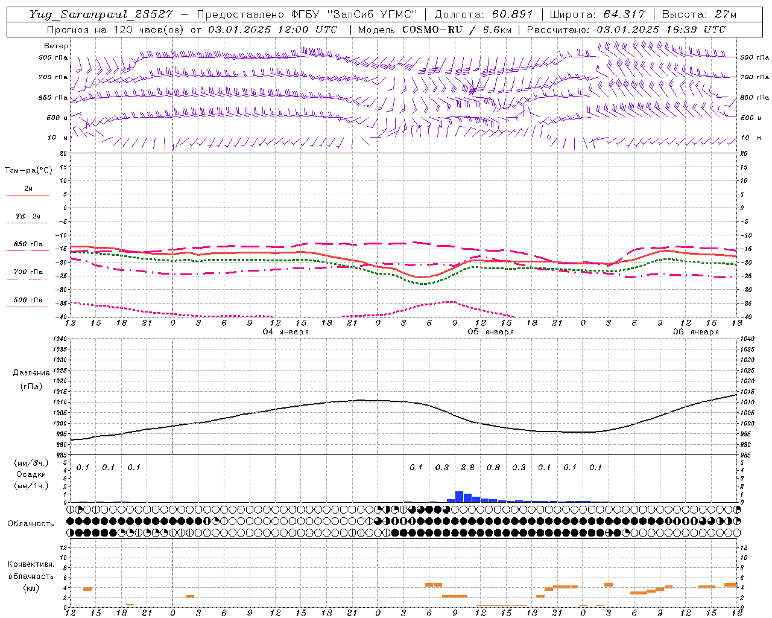772x618 pixels.
Task: Click the Td 2м legend entry
Action: (28, 216)
